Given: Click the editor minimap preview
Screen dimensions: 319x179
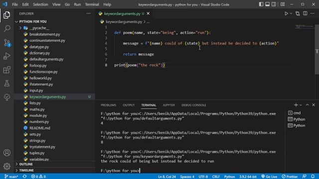Looking at the screenshot, I should pyautogui.click(x=305, y=26).
